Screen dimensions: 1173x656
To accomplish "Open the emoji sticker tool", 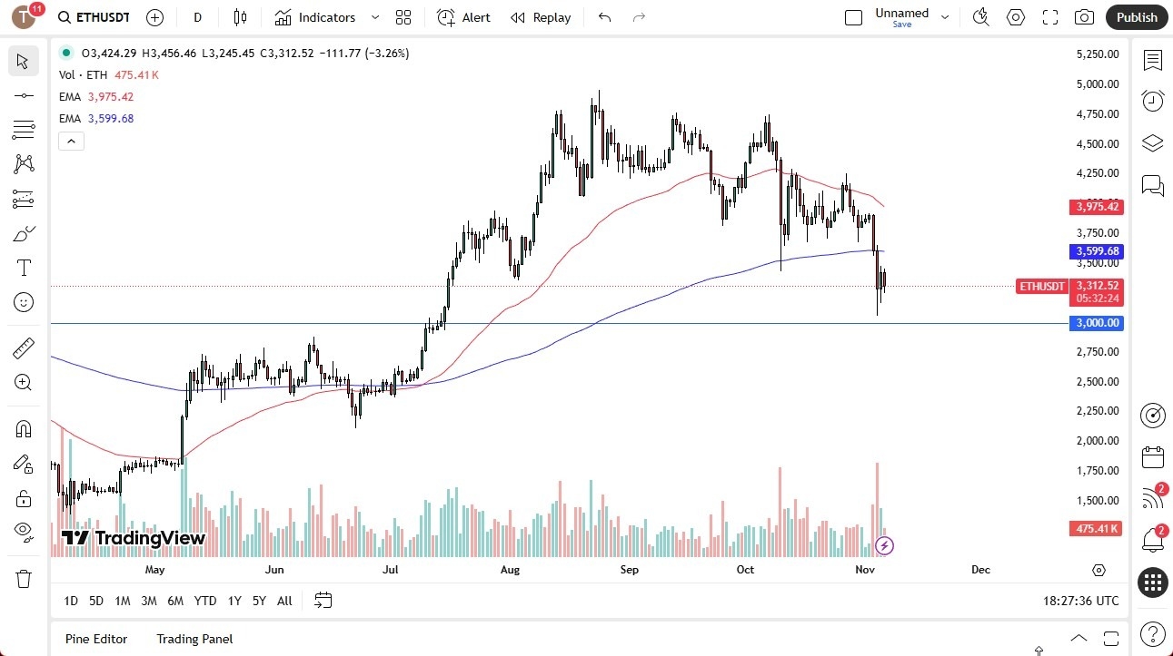I will [24, 302].
